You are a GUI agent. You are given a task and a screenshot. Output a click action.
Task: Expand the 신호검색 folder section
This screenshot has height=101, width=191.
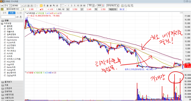pos(12,88)
